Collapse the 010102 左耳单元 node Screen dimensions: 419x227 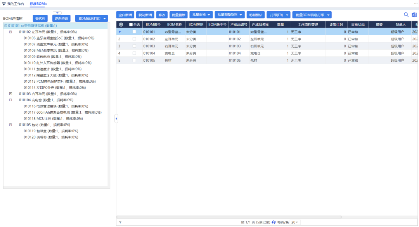(10, 32)
